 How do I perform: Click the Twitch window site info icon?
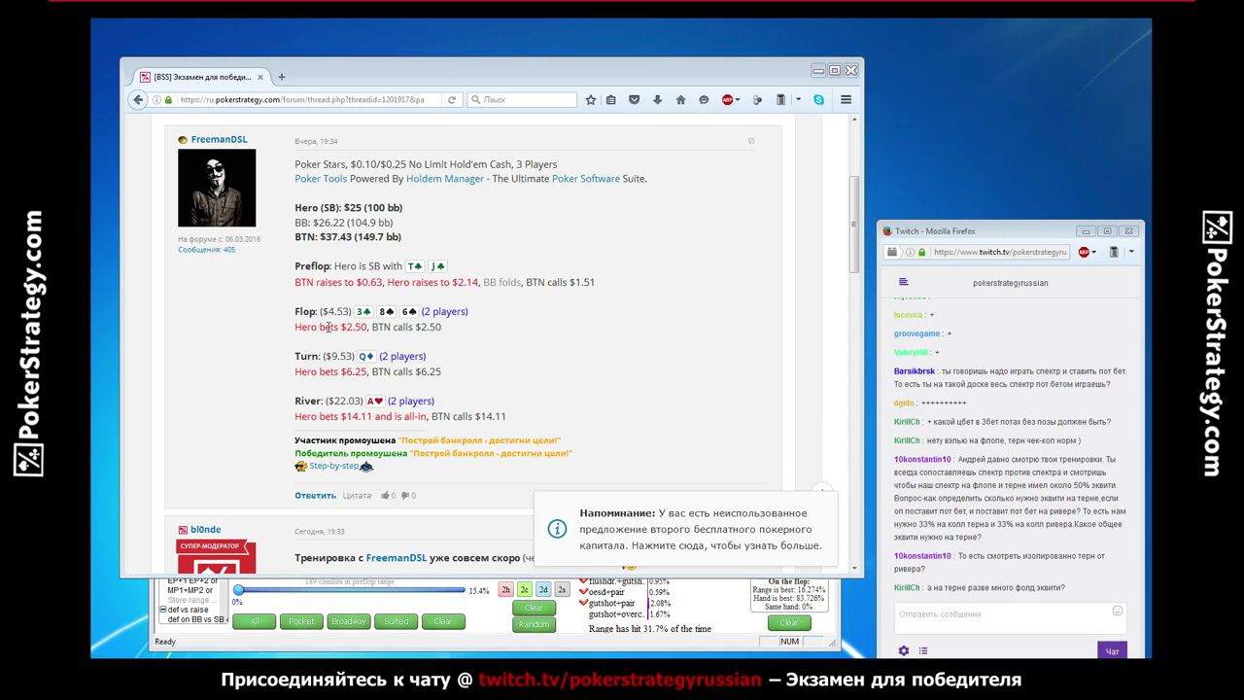(910, 252)
